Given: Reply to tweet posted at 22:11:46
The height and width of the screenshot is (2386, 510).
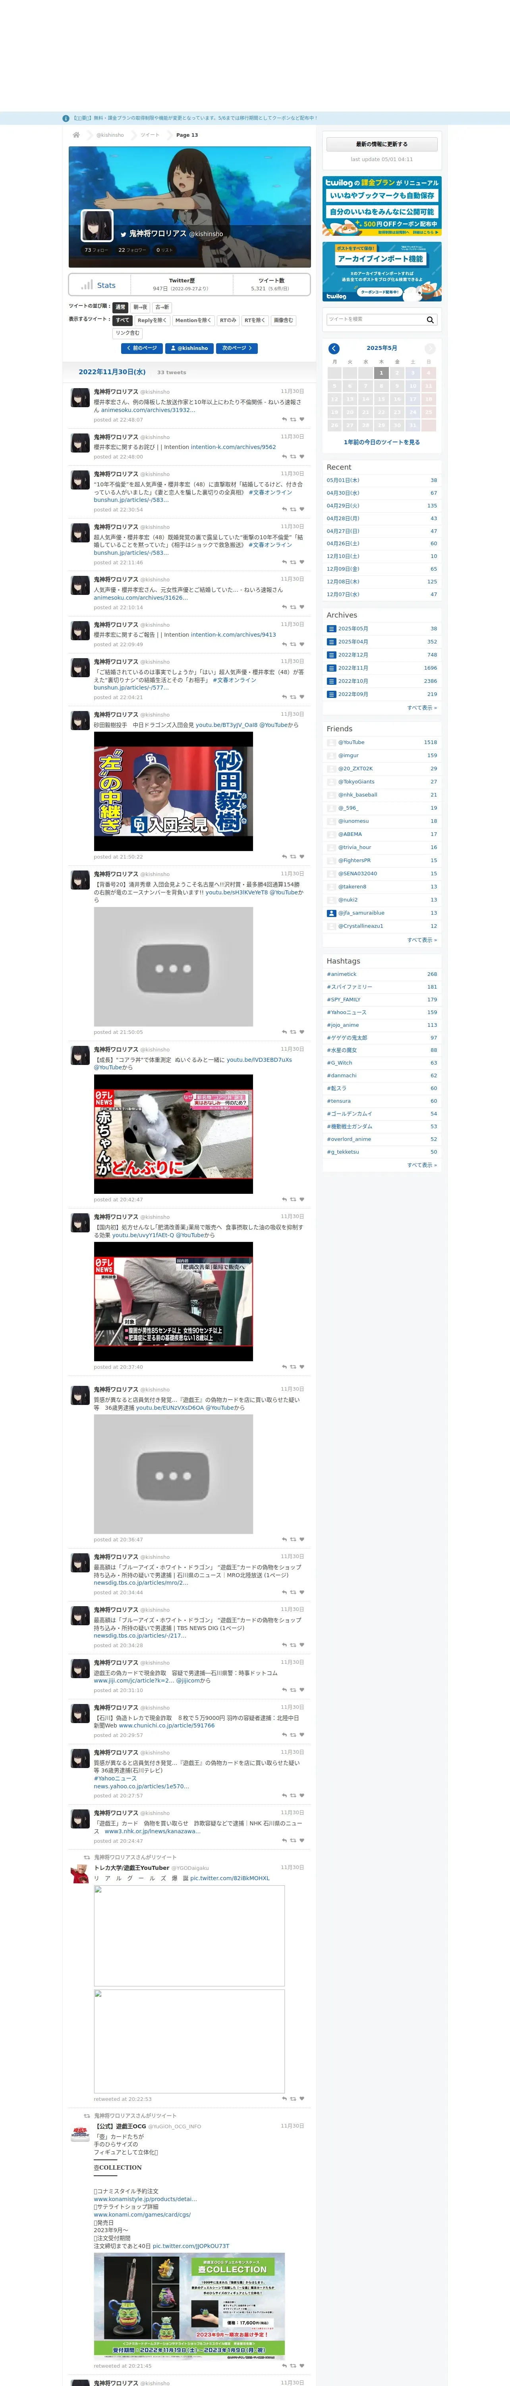Looking at the screenshot, I should pos(284,562).
